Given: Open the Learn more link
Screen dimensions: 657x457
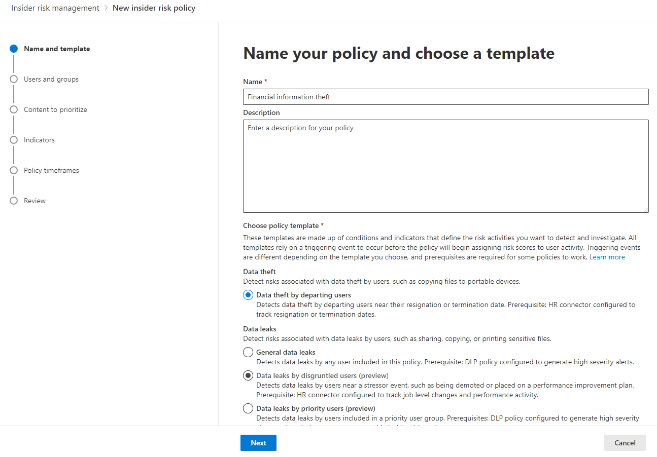Looking at the screenshot, I should pos(607,257).
